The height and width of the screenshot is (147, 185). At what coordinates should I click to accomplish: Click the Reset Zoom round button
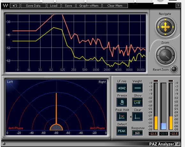[174, 69]
